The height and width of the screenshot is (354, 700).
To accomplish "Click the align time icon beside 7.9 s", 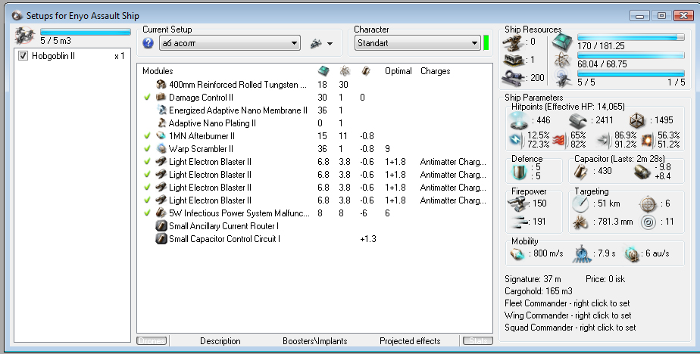I will click(582, 253).
